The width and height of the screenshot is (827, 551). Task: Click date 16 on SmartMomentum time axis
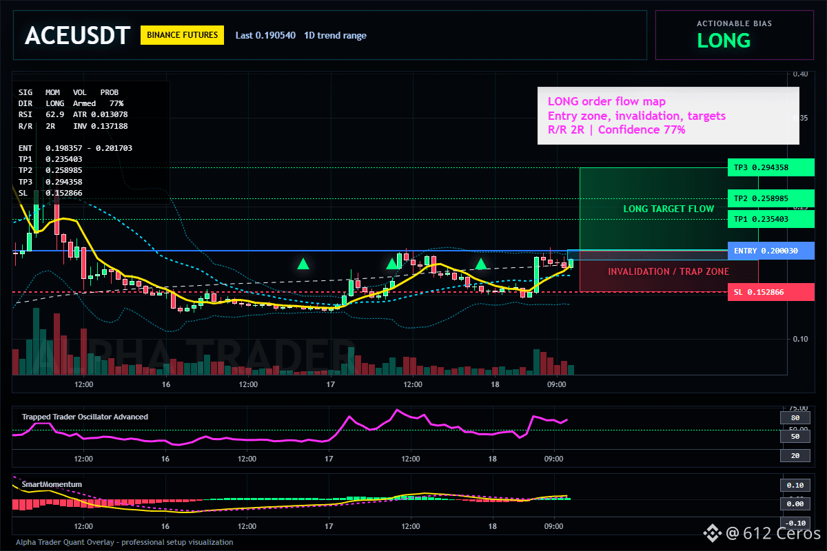(x=165, y=526)
